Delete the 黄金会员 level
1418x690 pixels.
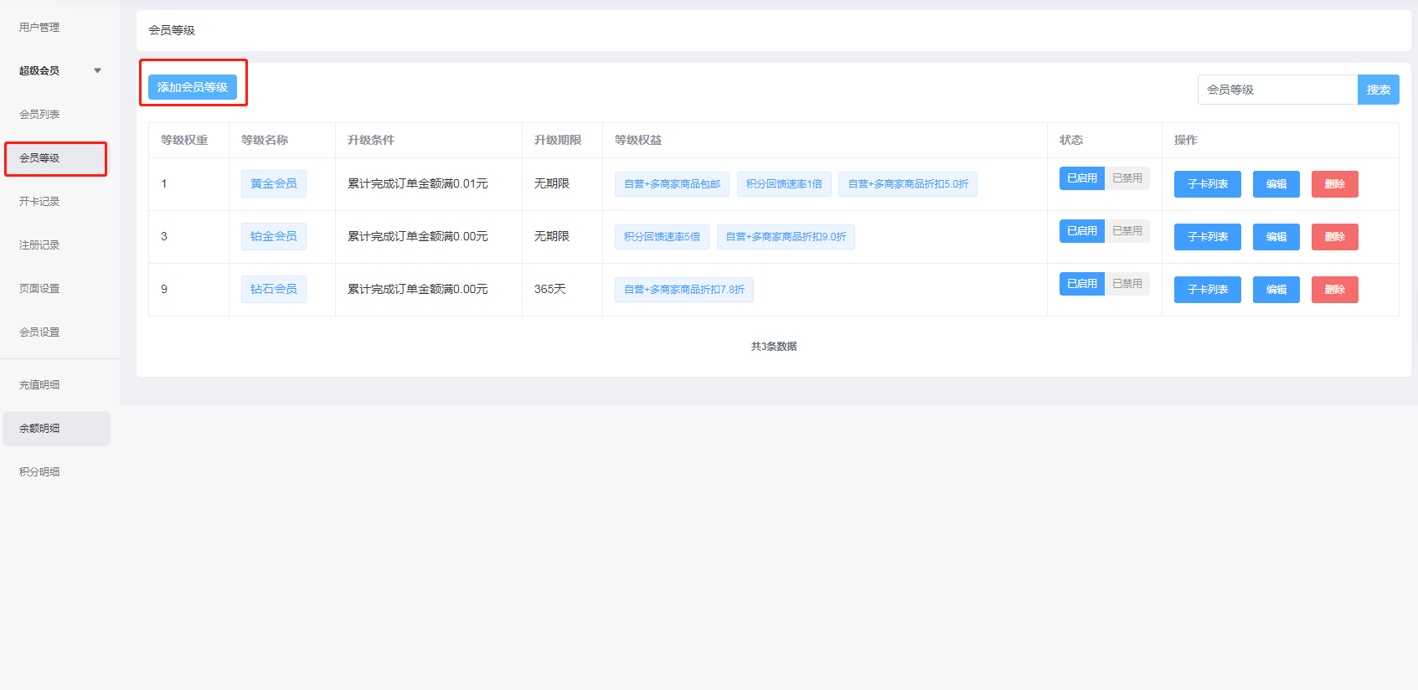pos(1335,184)
